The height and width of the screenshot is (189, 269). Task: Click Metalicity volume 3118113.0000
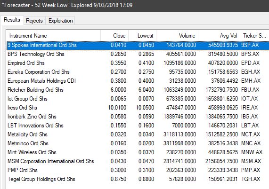pos(180,134)
